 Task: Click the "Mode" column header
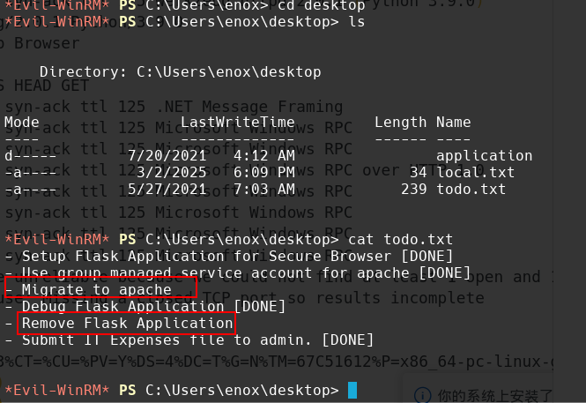pyautogui.click(x=22, y=122)
